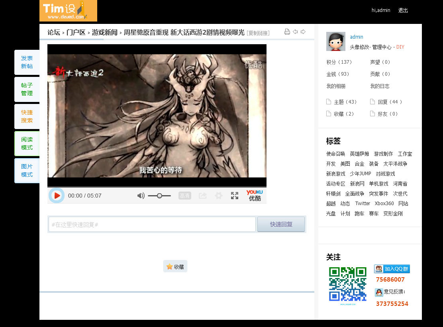
Task: Select the 突发事件 tag
Action: click(x=378, y=194)
